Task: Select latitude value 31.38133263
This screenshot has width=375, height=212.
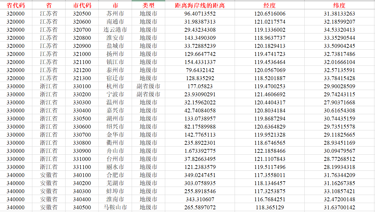Action: pos(339,13)
